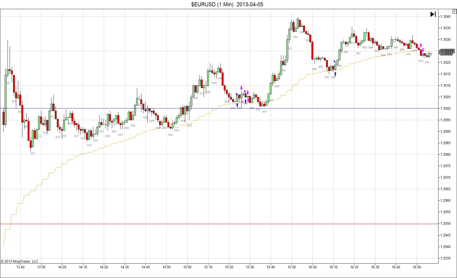
Task: Click the 14:30 time axis label
Action: (x=125, y=267)
